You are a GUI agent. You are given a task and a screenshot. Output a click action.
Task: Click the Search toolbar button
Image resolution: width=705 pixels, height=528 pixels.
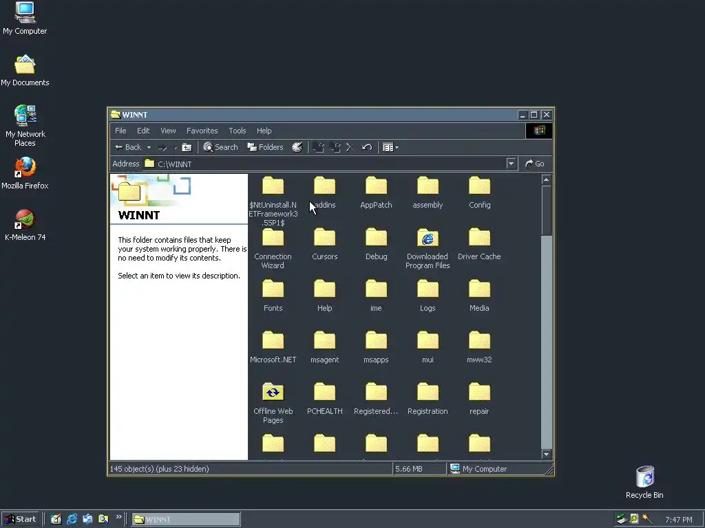point(220,147)
